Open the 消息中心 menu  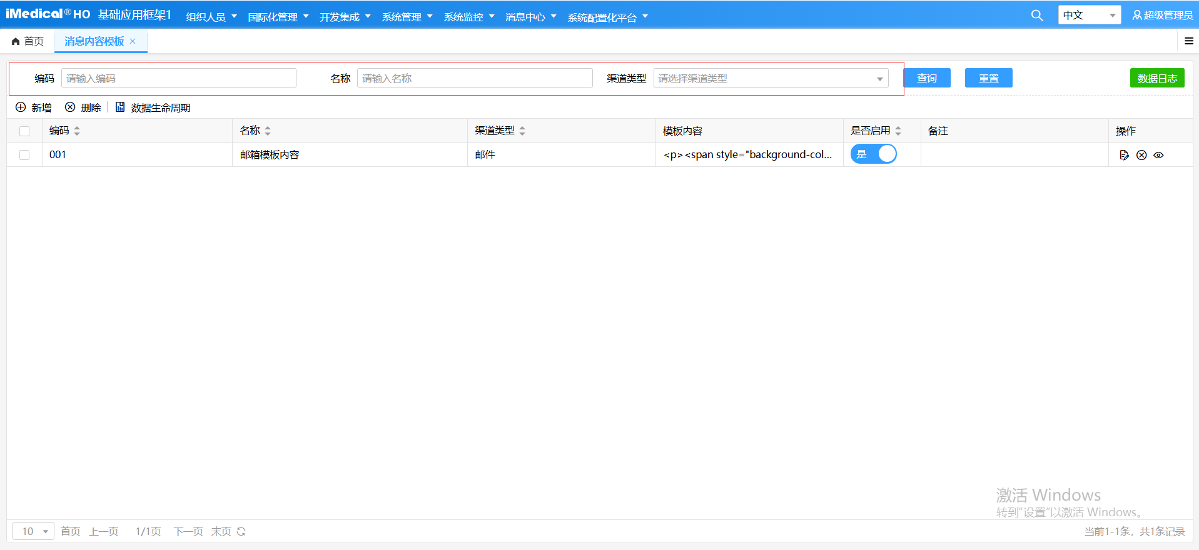[x=530, y=17]
